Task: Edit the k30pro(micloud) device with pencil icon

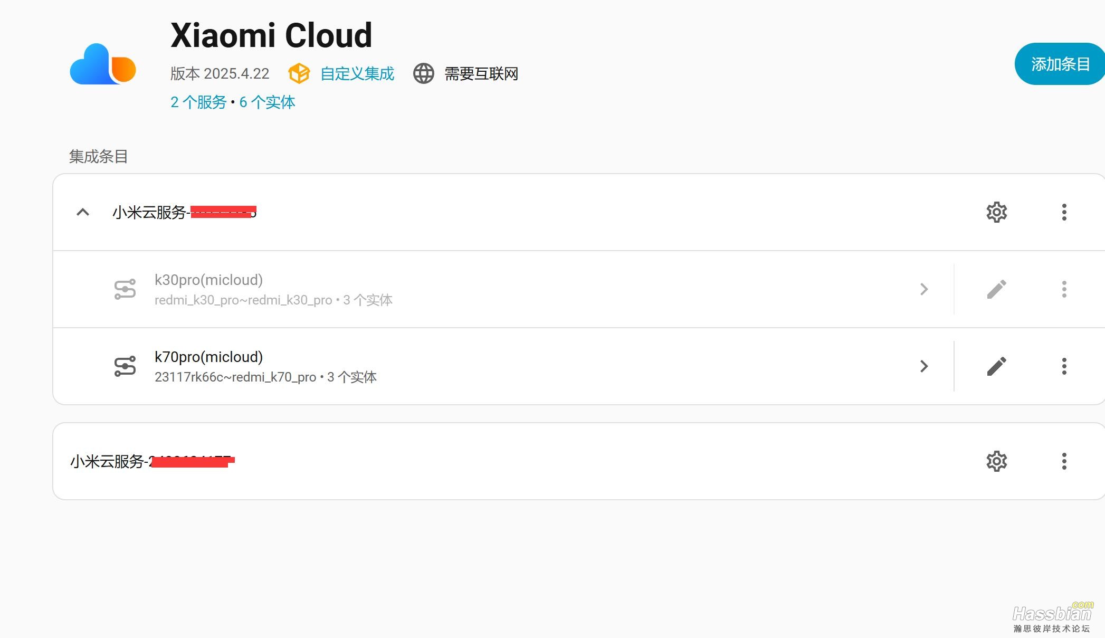Action: [x=996, y=289]
